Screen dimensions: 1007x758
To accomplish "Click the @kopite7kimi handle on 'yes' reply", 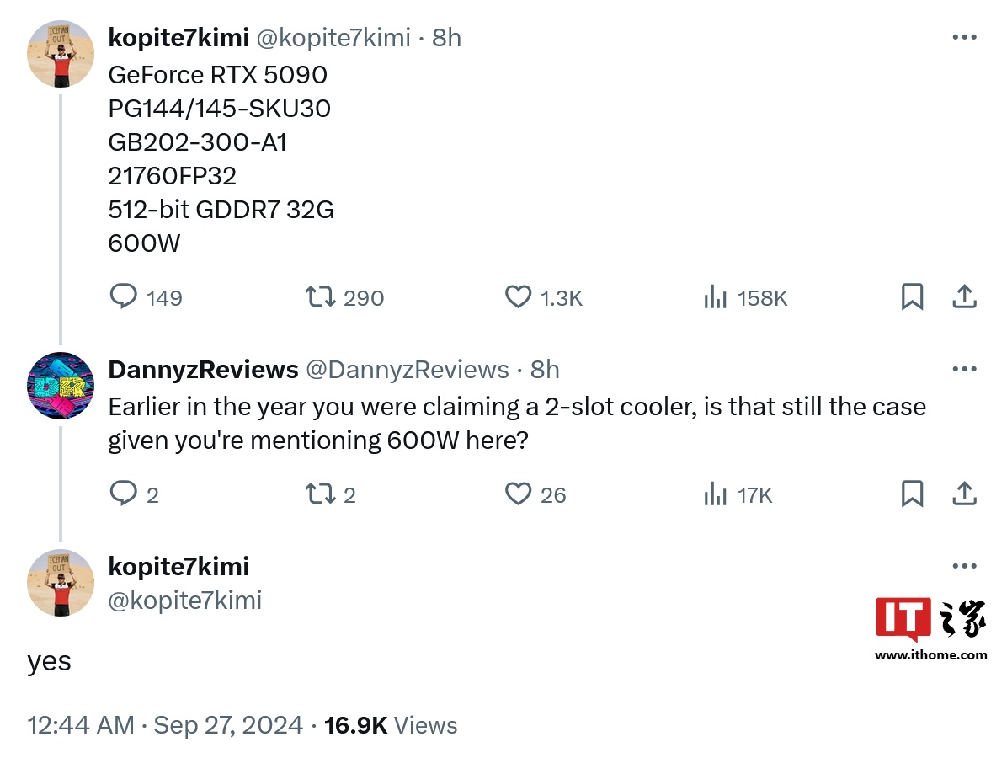I will pyautogui.click(x=185, y=600).
